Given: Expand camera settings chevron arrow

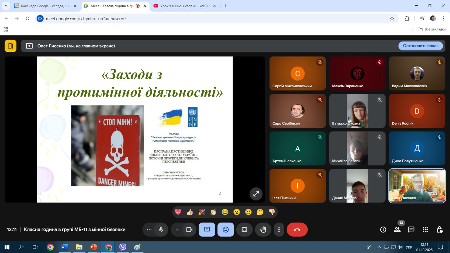Looking at the screenshot, I should pos(177,230).
